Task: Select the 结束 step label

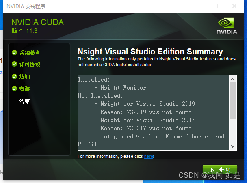Action: (x=24, y=101)
